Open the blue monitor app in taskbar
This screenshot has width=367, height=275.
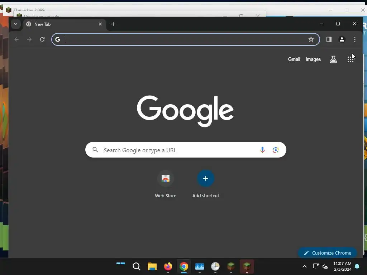click(x=199, y=266)
